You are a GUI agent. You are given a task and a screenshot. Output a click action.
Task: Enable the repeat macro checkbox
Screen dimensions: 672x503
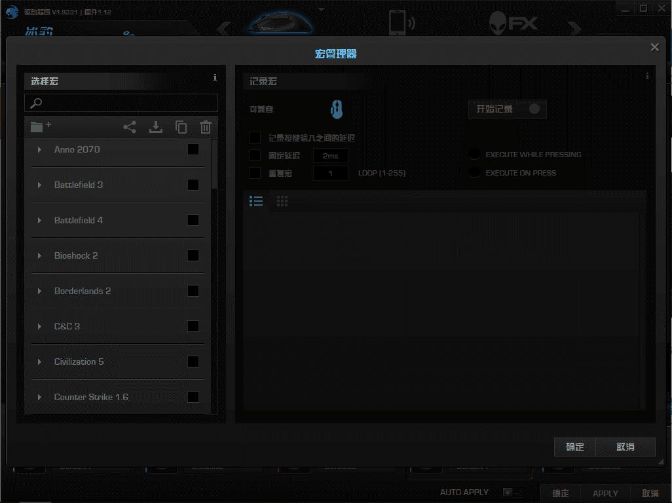coord(255,173)
